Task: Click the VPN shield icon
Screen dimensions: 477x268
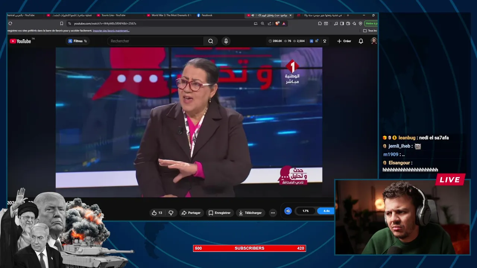Action: point(360,23)
